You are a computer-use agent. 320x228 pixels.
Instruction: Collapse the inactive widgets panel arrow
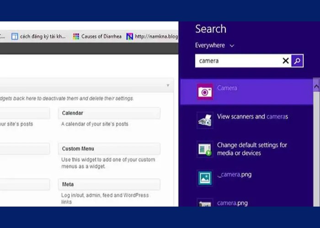coord(168,85)
